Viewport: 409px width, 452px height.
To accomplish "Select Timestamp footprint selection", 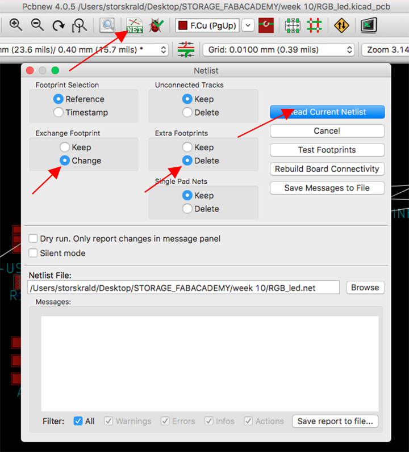I will pos(59,112).
